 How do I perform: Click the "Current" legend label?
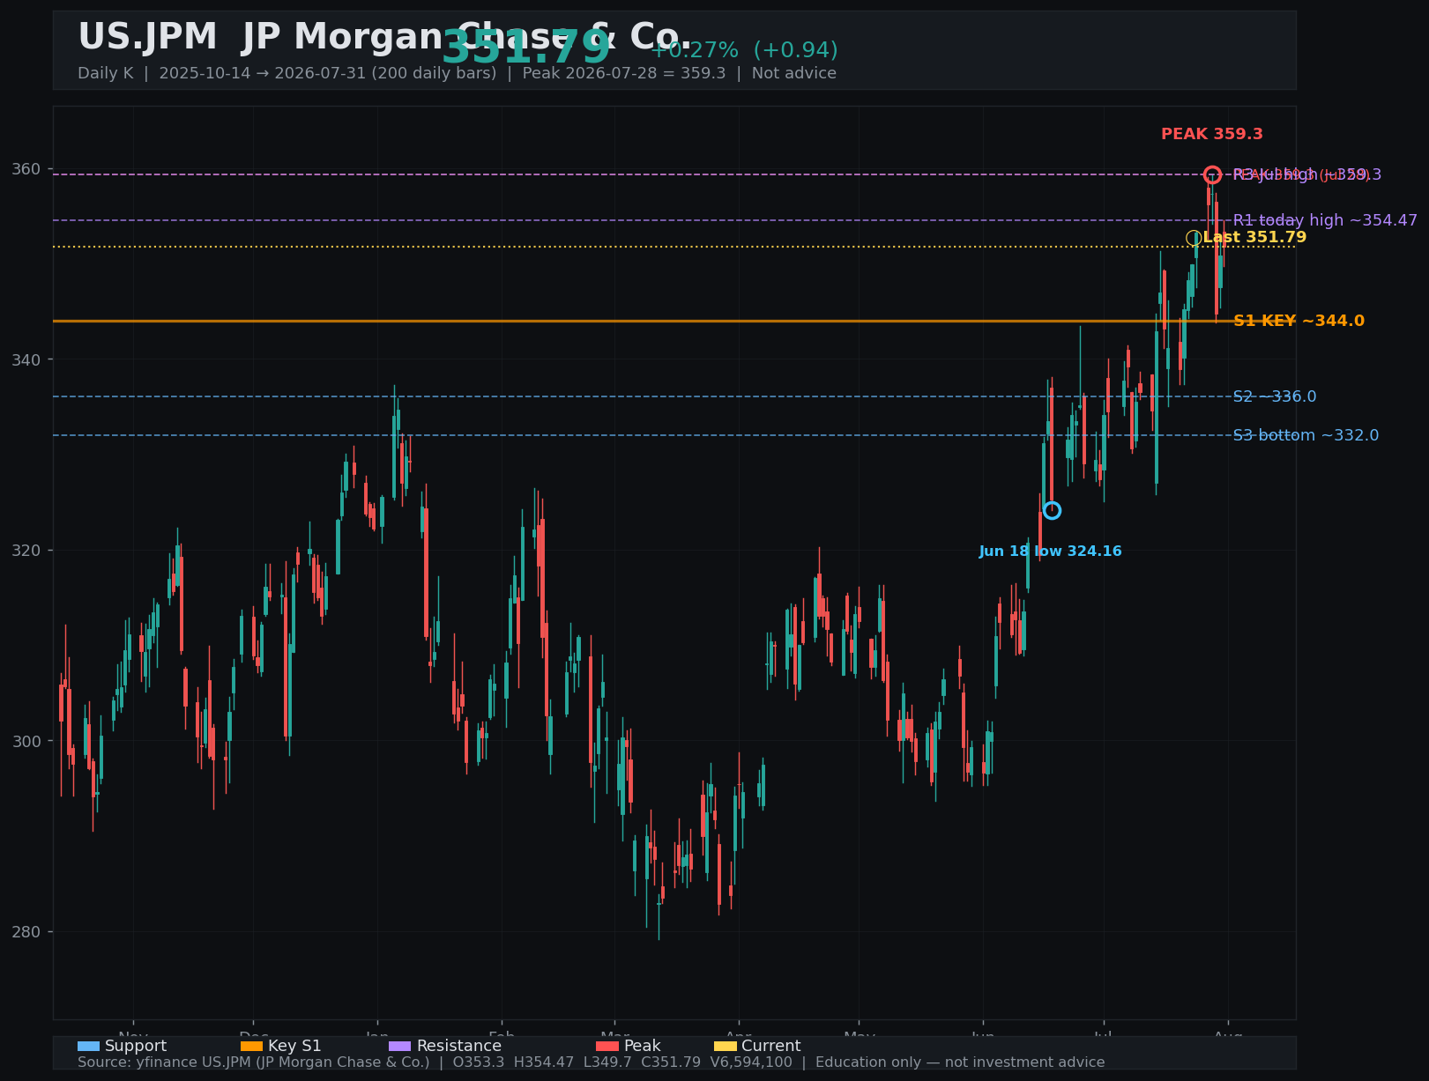click(x=771, y=1046)
